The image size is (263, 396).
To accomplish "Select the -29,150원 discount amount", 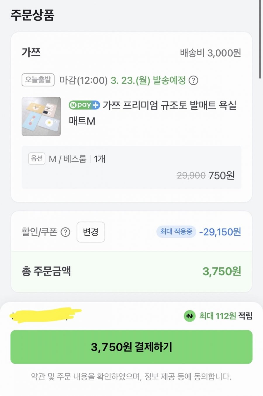I will (x=220, y=232).
